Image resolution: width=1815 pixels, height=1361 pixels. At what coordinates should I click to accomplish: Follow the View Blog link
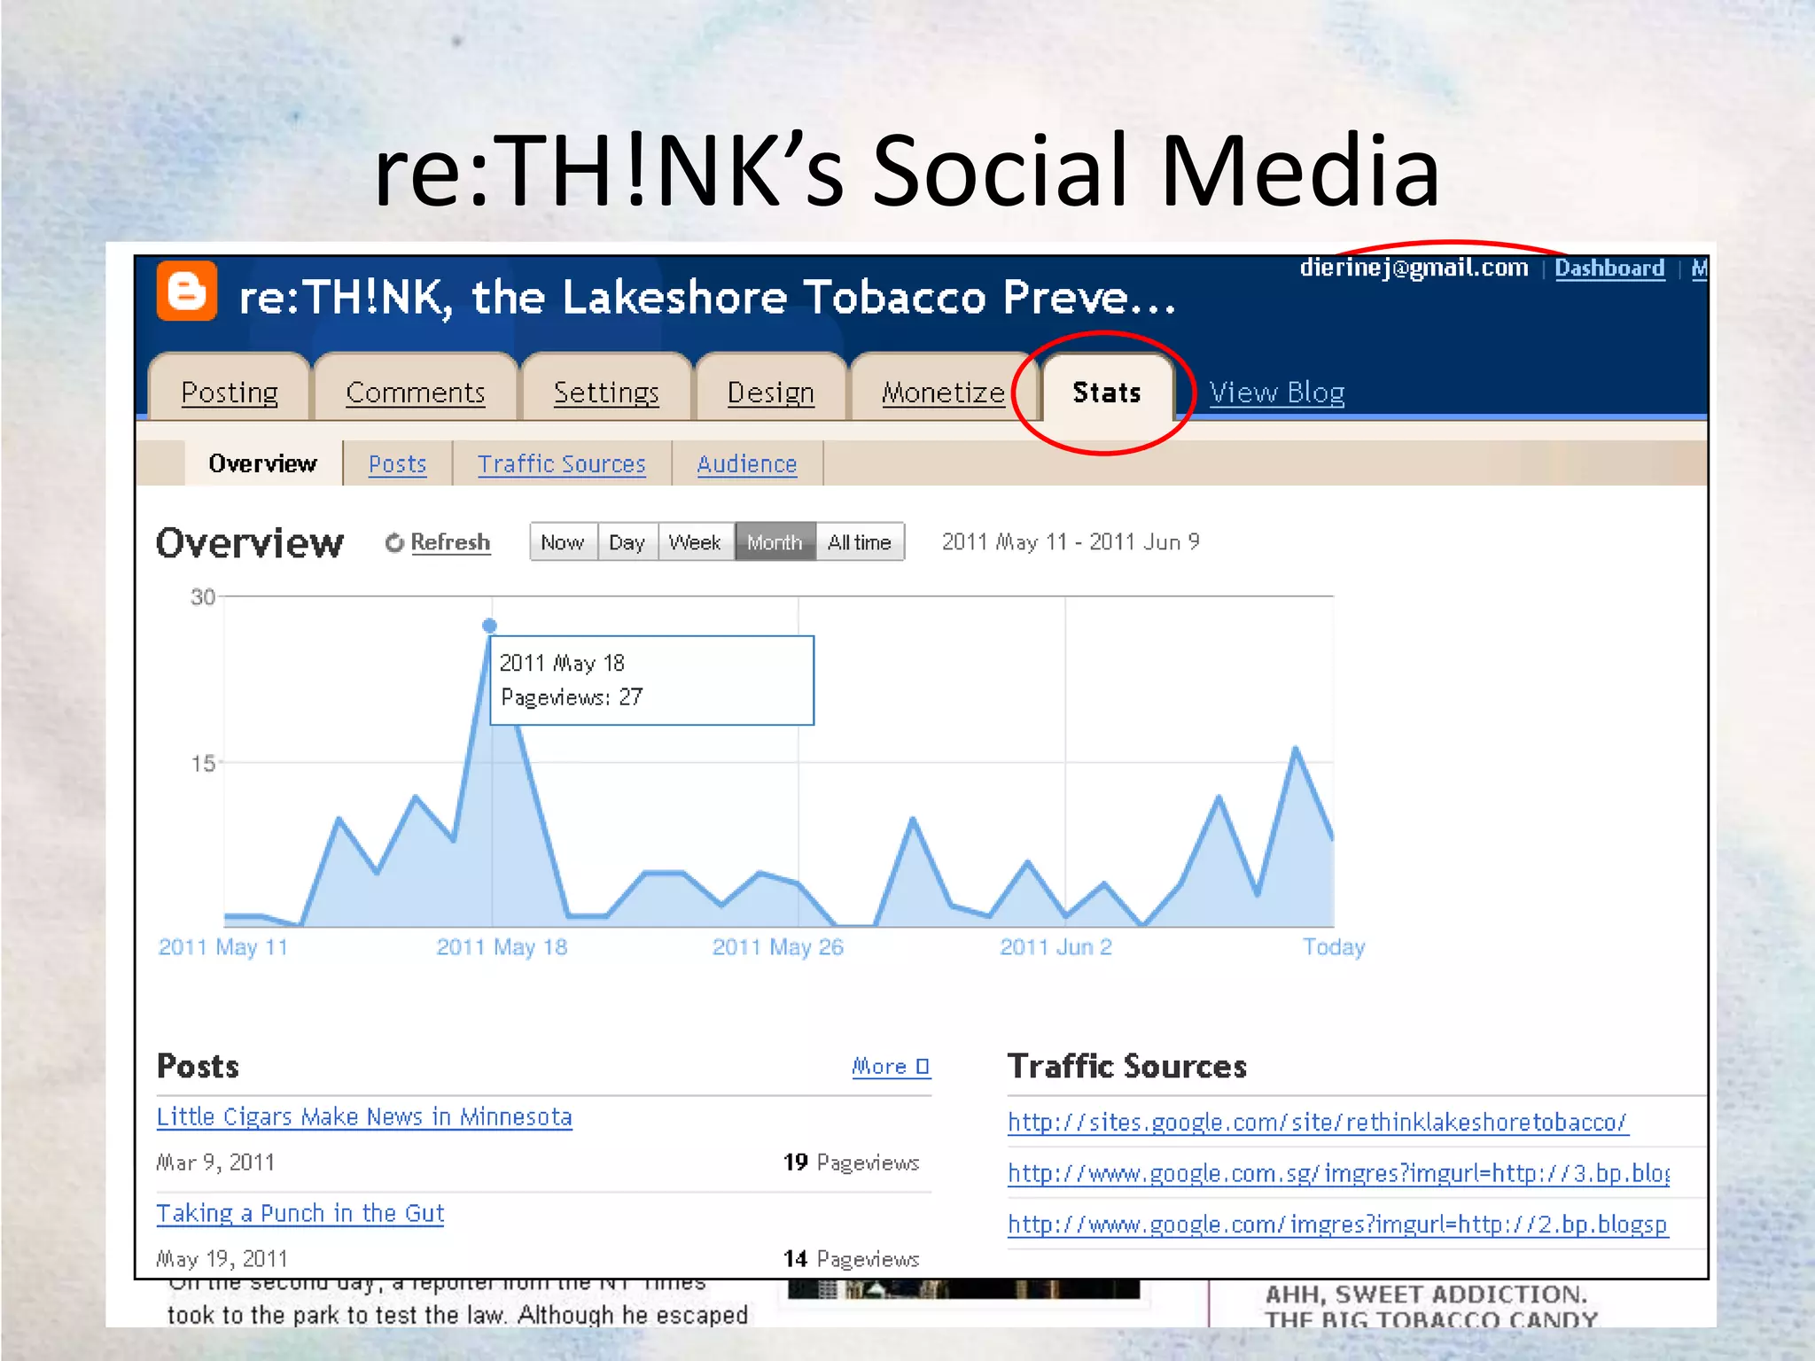(x=1277, y=392)
